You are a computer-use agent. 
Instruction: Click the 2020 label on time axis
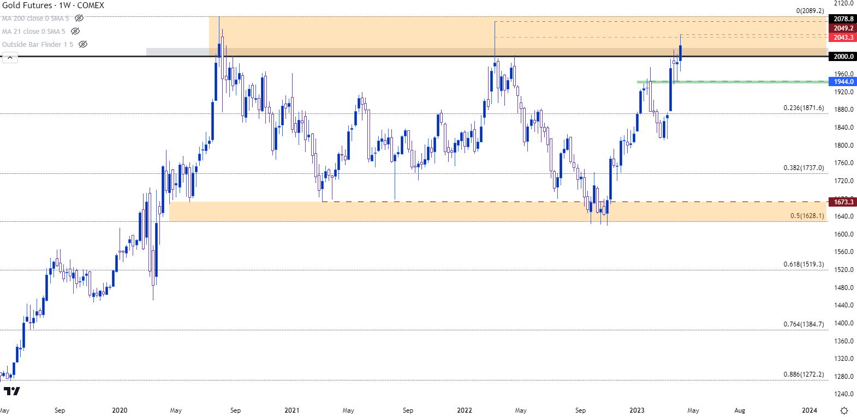coord(120,410)
